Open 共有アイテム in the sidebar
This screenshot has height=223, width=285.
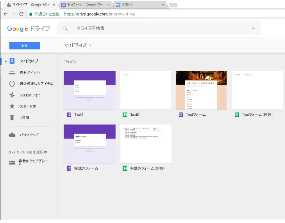(x=30, y=72)
